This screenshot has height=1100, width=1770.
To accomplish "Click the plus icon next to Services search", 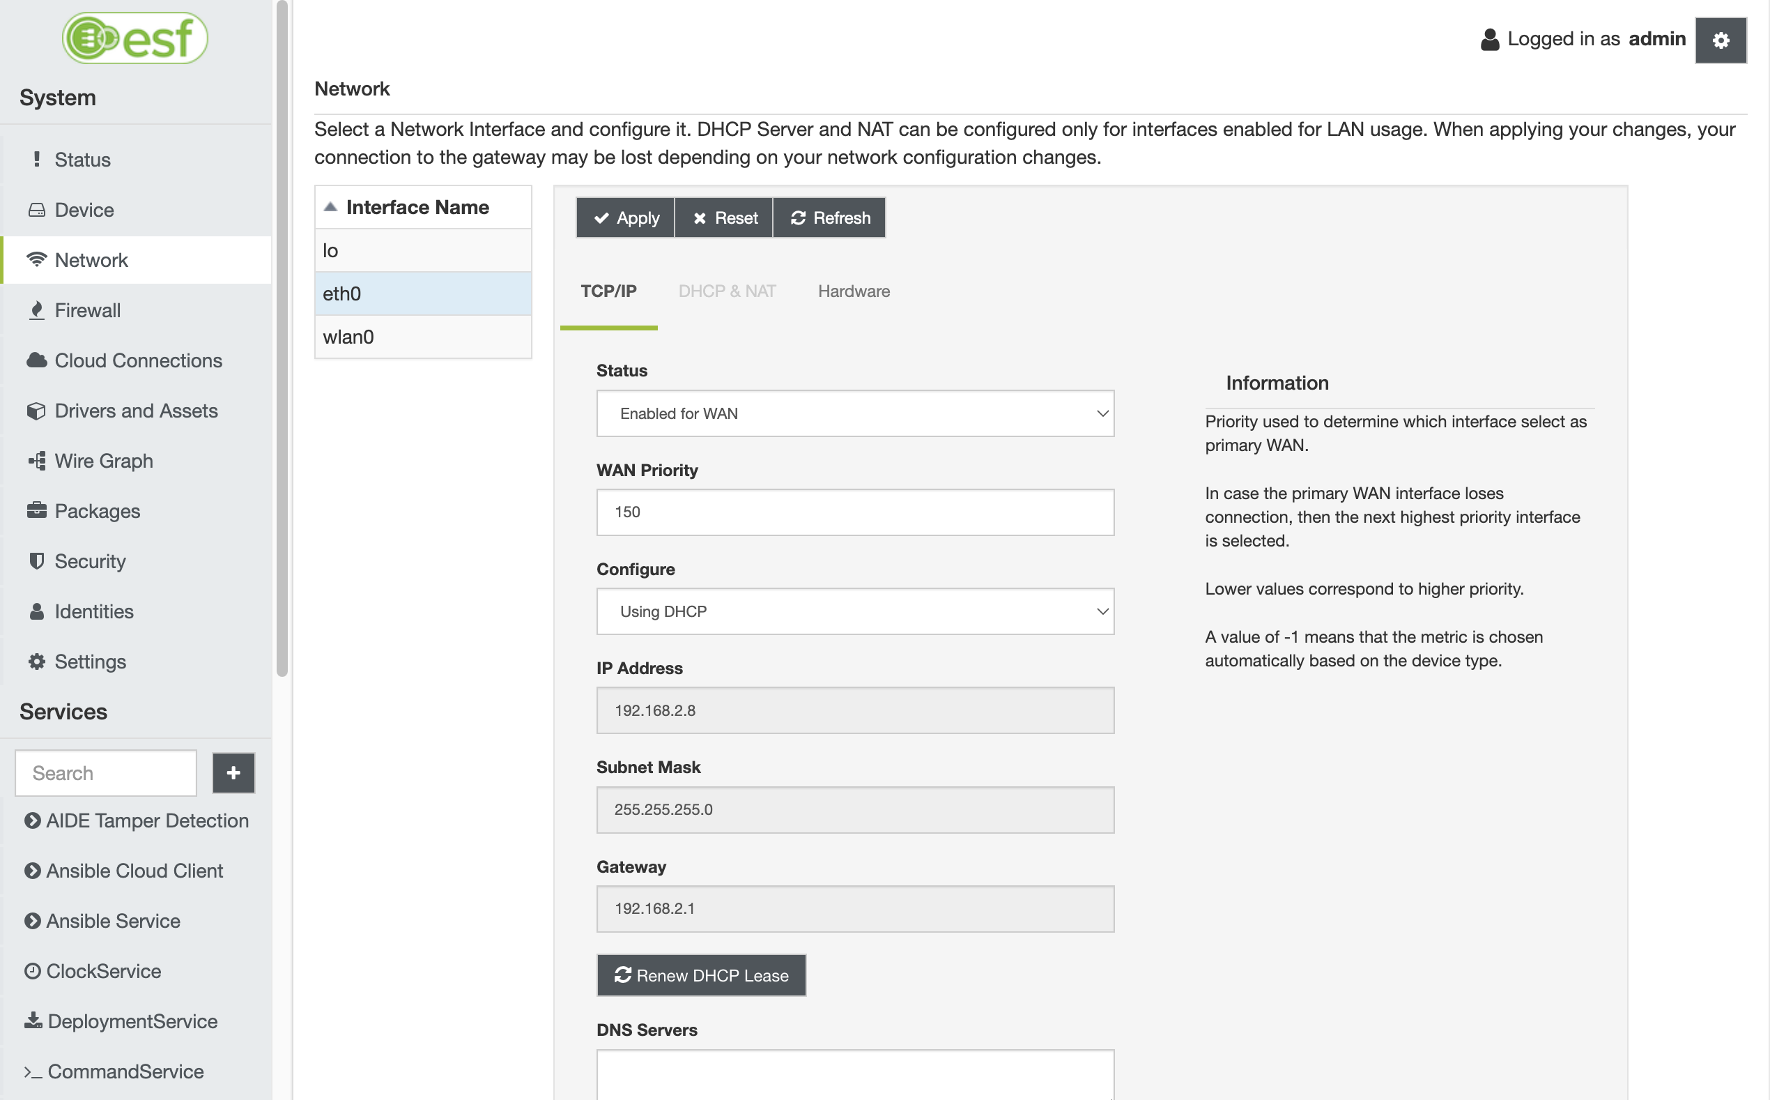I will coord(233,772).
